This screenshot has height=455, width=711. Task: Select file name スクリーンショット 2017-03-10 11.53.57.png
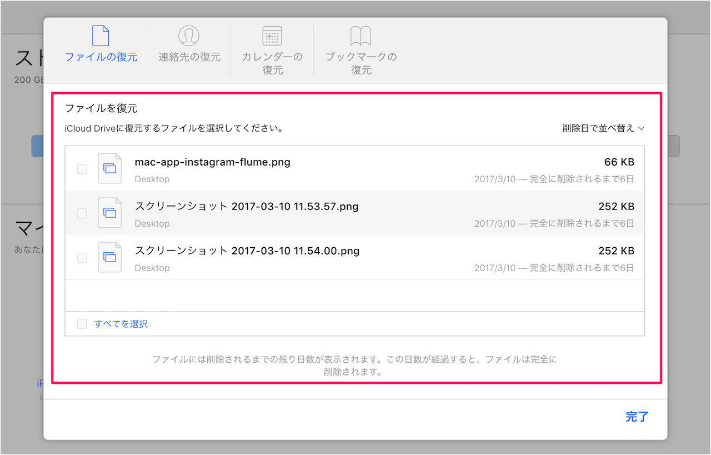(x=247, y=207)
